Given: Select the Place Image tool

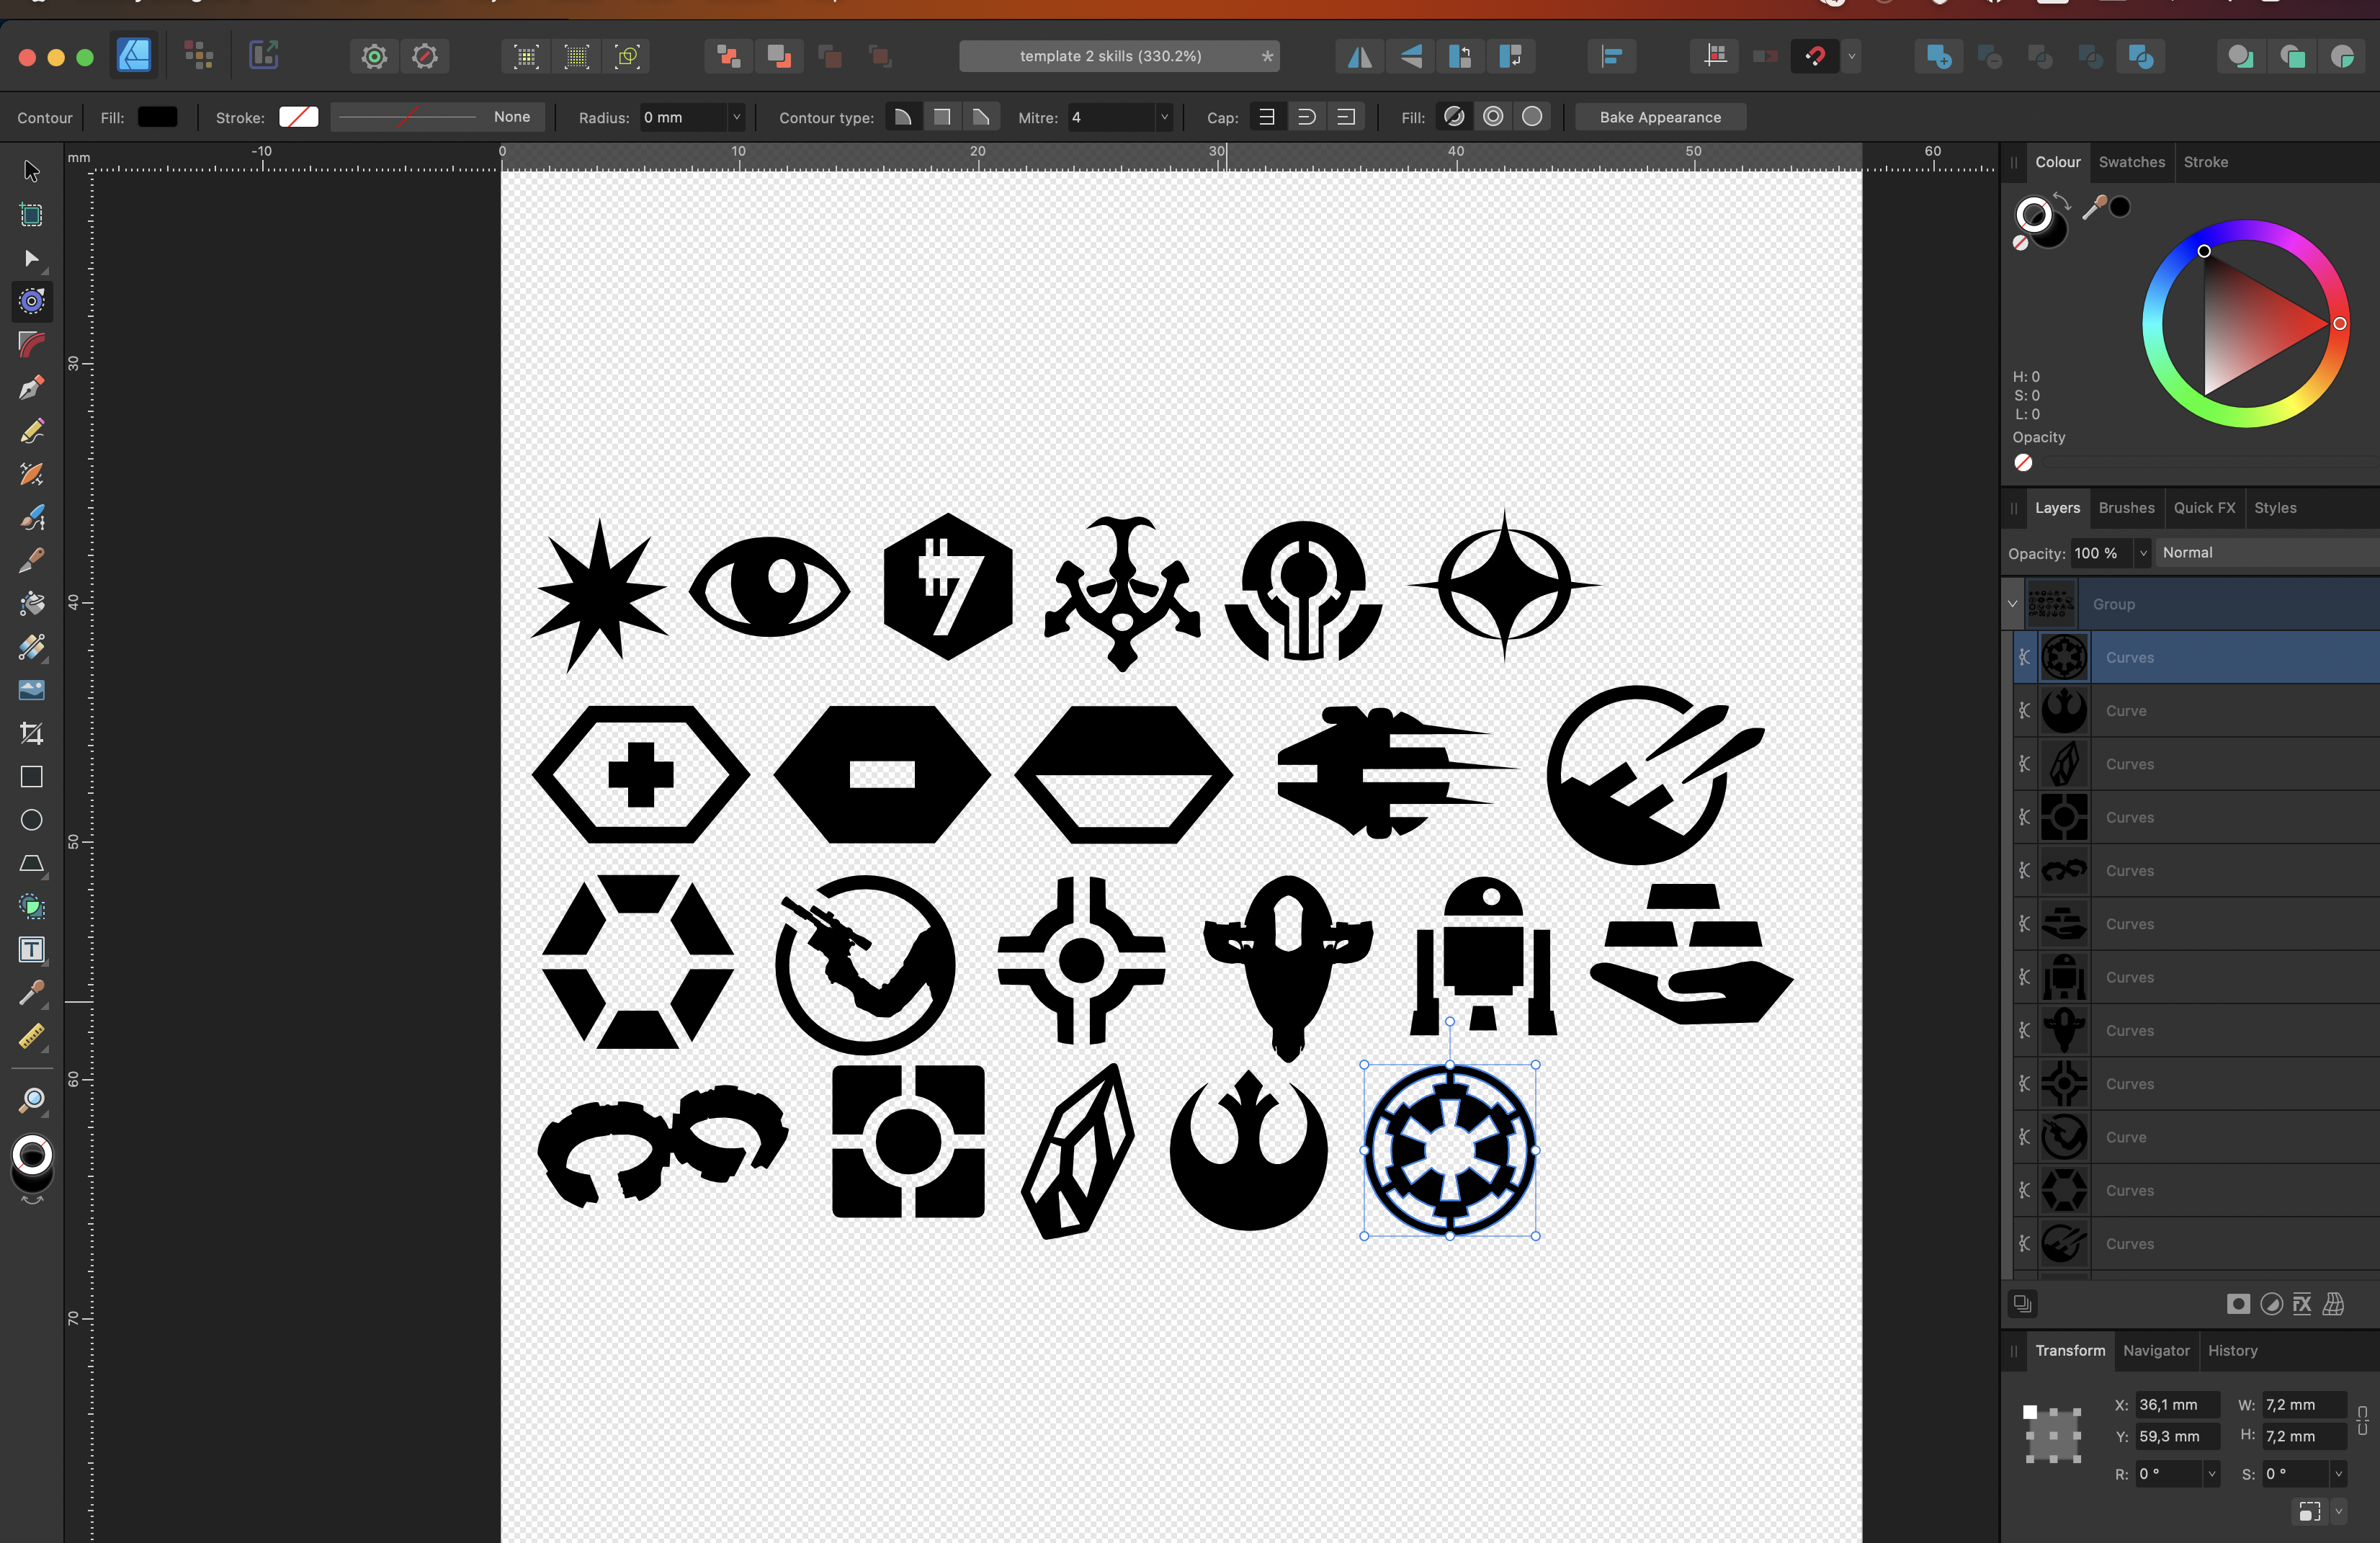Looking at the screenshot, I should 32,690.
